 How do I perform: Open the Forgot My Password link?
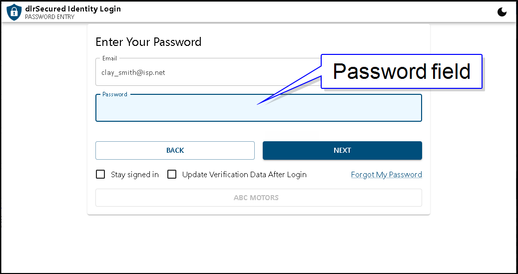click(386, 175)
